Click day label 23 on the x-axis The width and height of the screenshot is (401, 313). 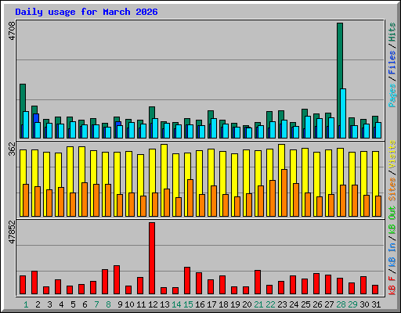282,304
